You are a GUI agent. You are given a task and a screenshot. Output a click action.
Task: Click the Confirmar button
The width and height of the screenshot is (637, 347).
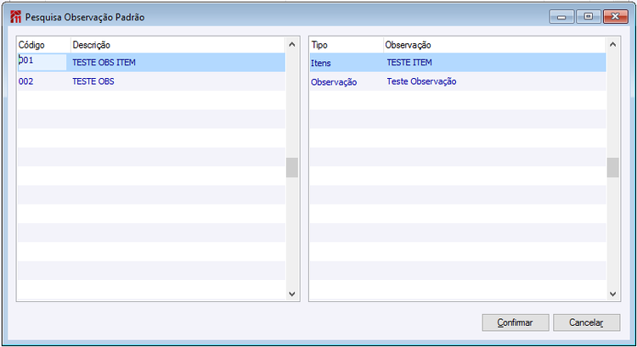516,322
